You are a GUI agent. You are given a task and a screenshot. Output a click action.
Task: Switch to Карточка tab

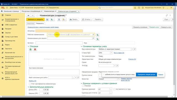[x=31, y=23]
